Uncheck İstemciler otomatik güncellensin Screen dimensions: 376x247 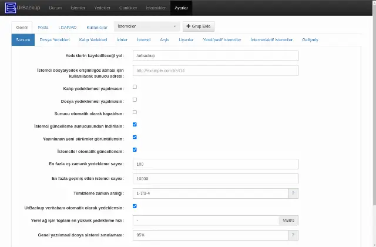[135, 150]
